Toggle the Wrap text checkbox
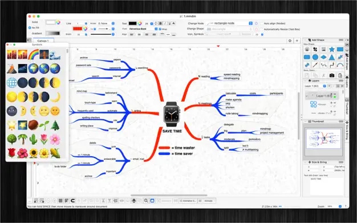Screen dimensions: 357x223 (x=160, y=29)
